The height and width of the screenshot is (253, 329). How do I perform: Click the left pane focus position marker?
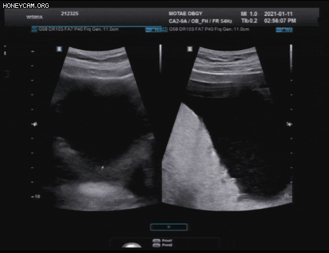(34, 125)
